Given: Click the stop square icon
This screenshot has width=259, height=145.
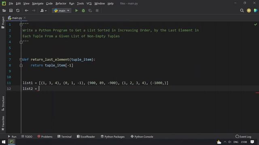Looking at the screenshot, I should pyautogui.click(x=97, y=11).
